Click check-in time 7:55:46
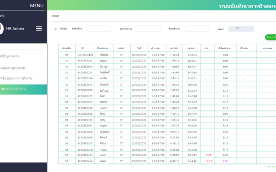The width and height of the screenshot is (276, 172). pyautogui.click(x=175, y=120)
